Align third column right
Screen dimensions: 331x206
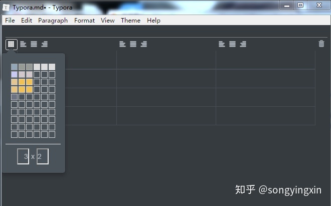(x=243, y=44)
